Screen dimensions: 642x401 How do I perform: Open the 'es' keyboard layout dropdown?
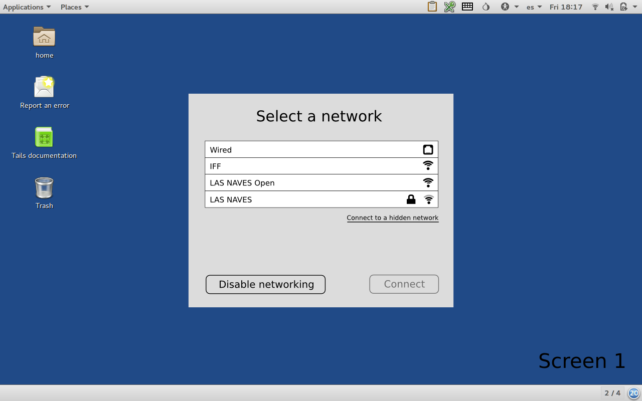coord(534,7)
